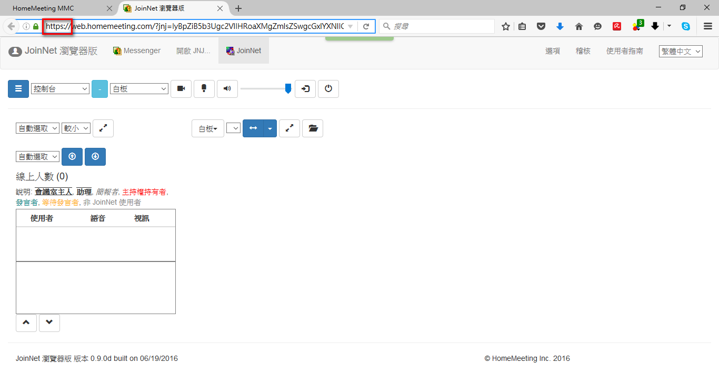Open the 較小 size dropdown
Viewport: 719px width, 383px height.
(76, 128)
